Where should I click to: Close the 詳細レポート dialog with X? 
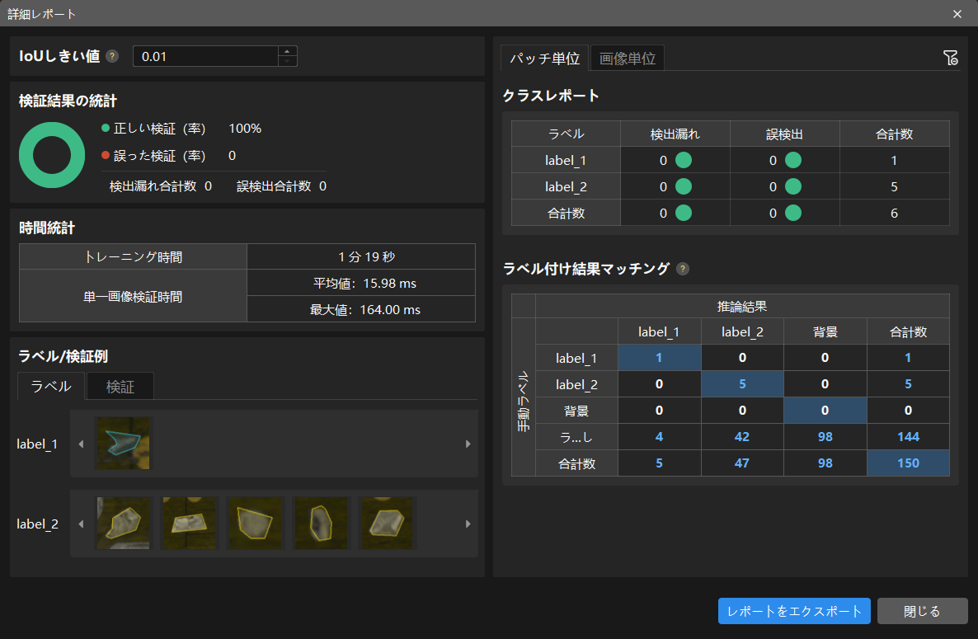point(957,14)
